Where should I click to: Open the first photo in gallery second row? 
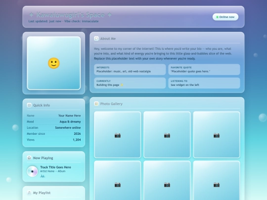pyautogui.click(x=118, y=180)
